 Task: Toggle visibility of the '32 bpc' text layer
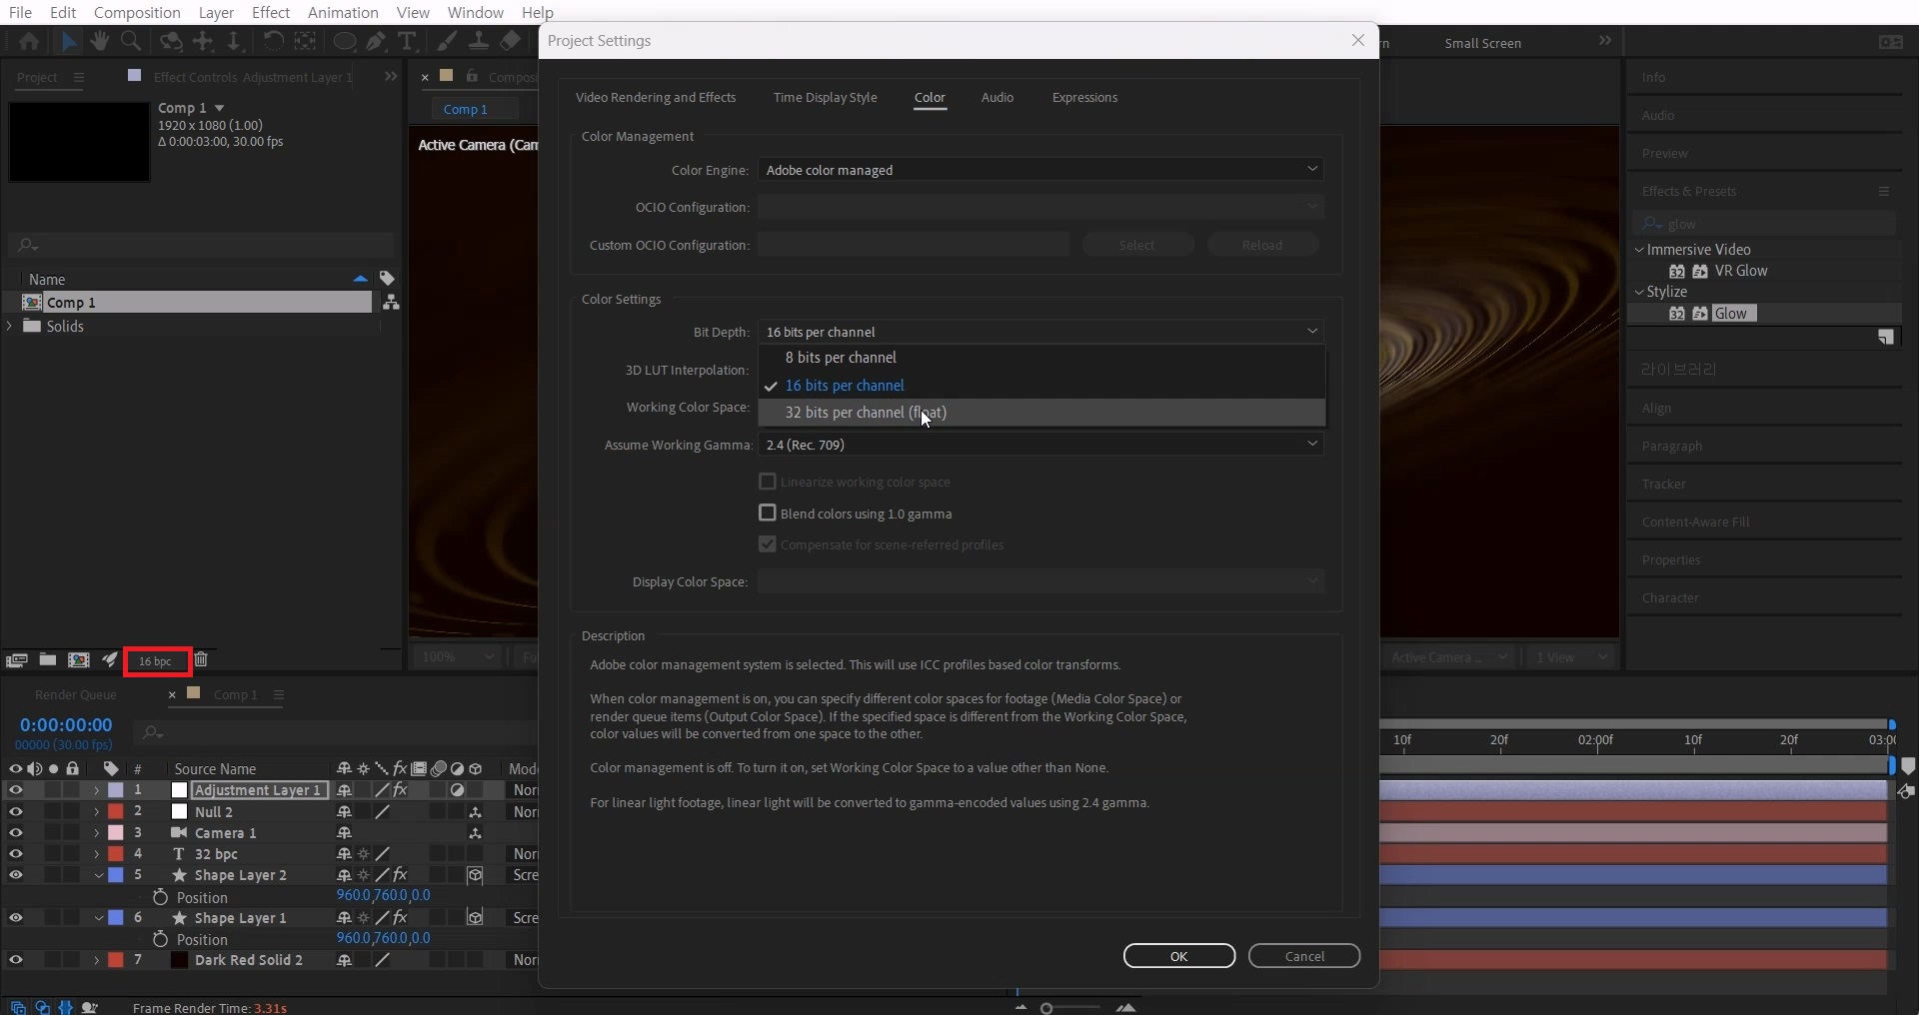pos(16,854)
